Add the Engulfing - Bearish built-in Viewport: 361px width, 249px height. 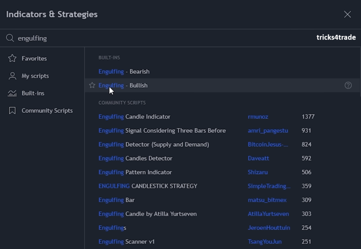click(x=124, y=72)
